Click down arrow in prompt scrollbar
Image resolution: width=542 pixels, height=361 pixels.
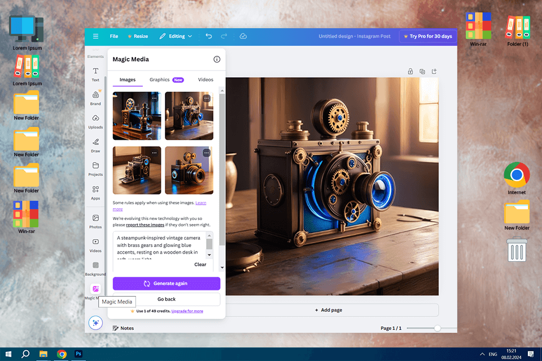click(209, 255)
